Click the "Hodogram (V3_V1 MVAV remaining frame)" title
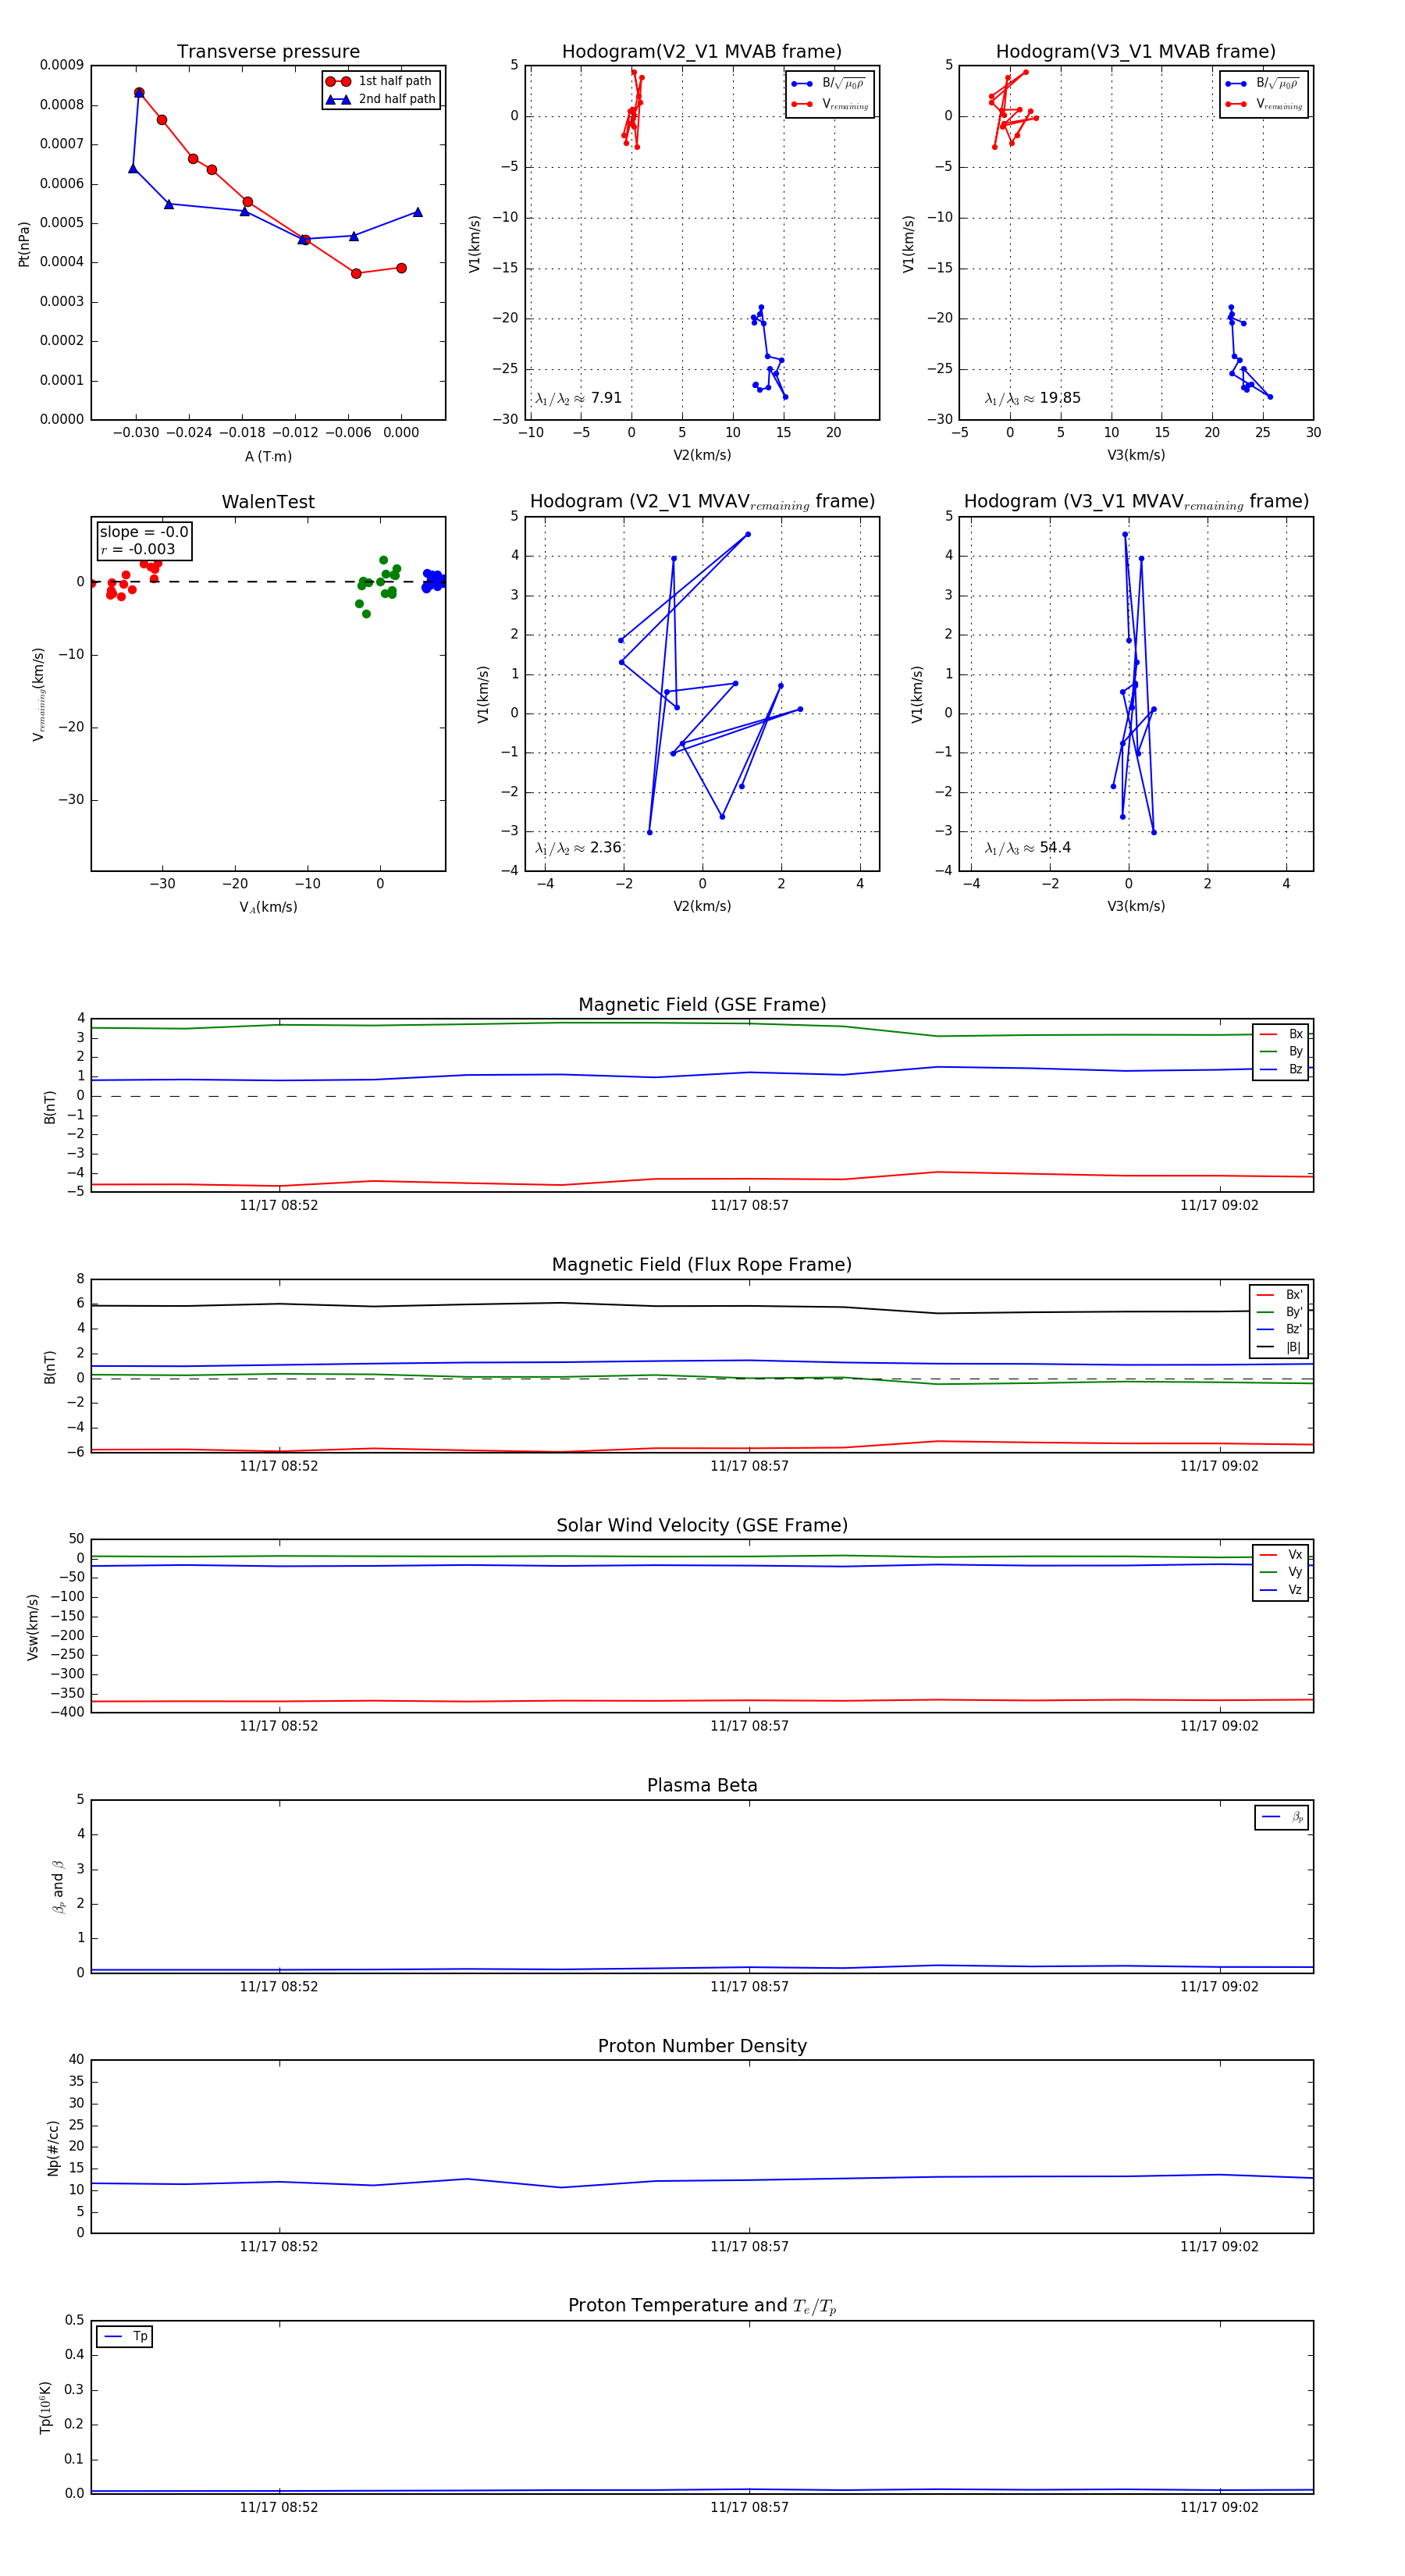Viewport: 1405px width, 2576px height. (1136, 502)
